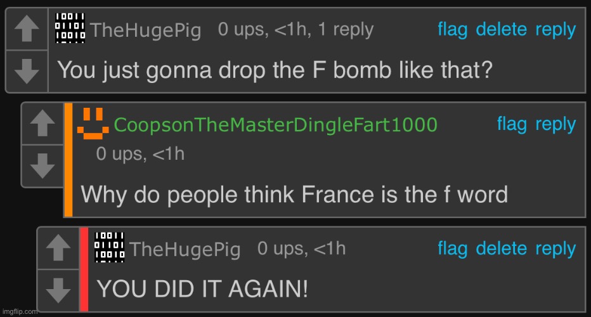Delete the YOU DID IT AGAIN comment
591x317 pixels.
pyautogui.click(x=502, y=249)
